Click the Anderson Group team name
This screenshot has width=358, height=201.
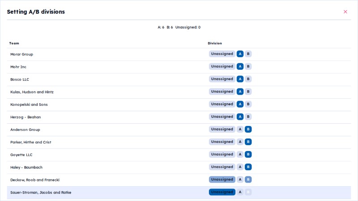[25, 130]
